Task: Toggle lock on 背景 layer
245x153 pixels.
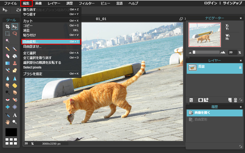Action: (240, 67)
